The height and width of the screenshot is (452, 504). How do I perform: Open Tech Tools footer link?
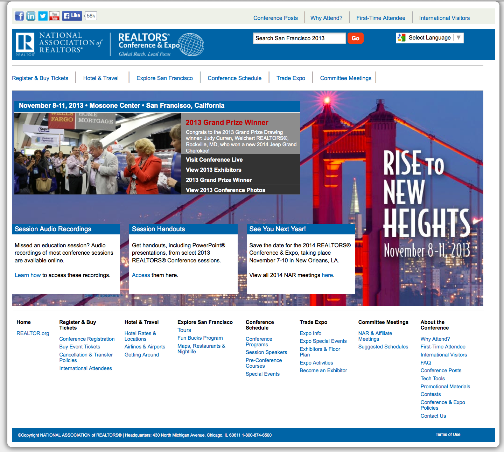[x=433, y=379]
